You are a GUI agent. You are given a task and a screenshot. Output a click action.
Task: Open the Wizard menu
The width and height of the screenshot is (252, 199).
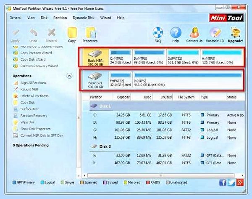click(105, 18)
